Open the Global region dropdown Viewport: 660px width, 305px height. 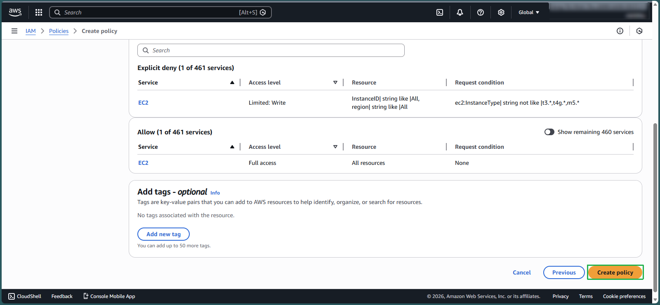[x=529, y=12]
